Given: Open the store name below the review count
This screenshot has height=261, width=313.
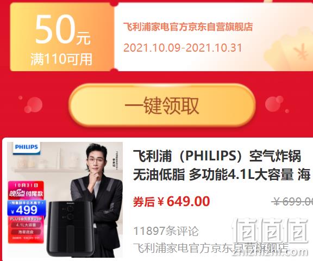Looking at the screenshot, I should pos(211,248).
